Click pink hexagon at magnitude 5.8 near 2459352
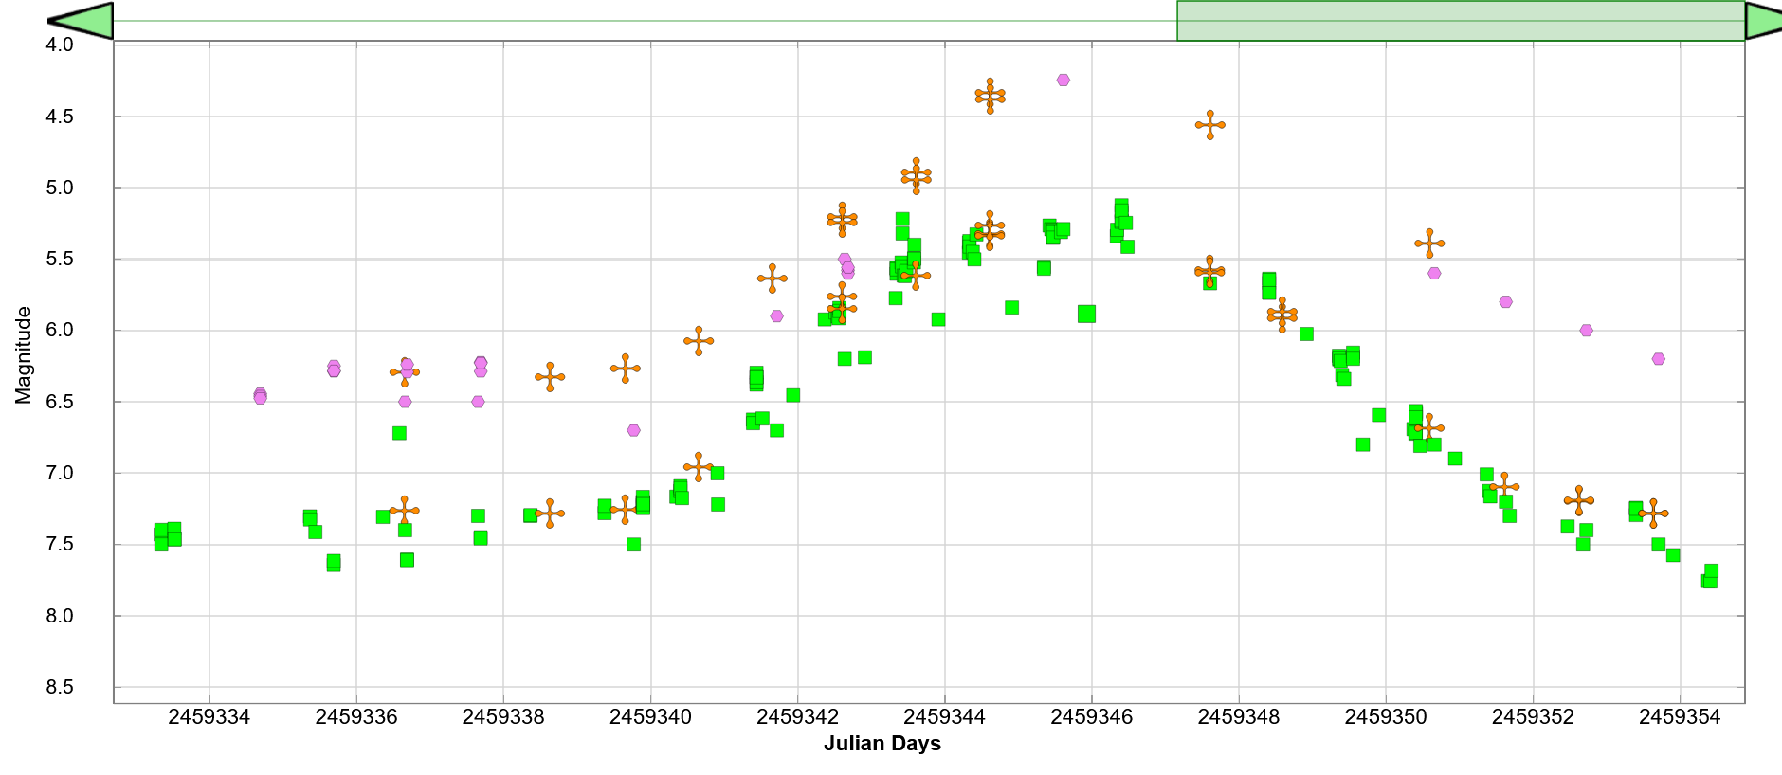This screenshot has width=1782, height=775. coord(1506,302)
